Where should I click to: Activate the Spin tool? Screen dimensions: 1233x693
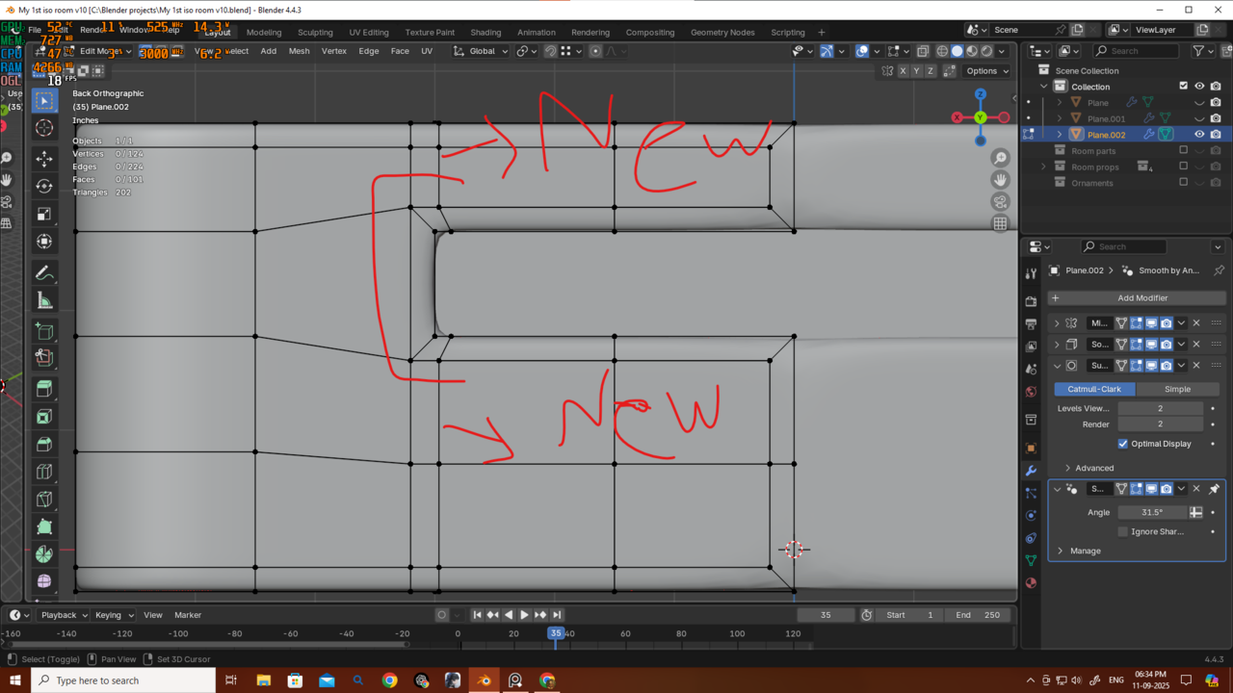click(44, 554)
